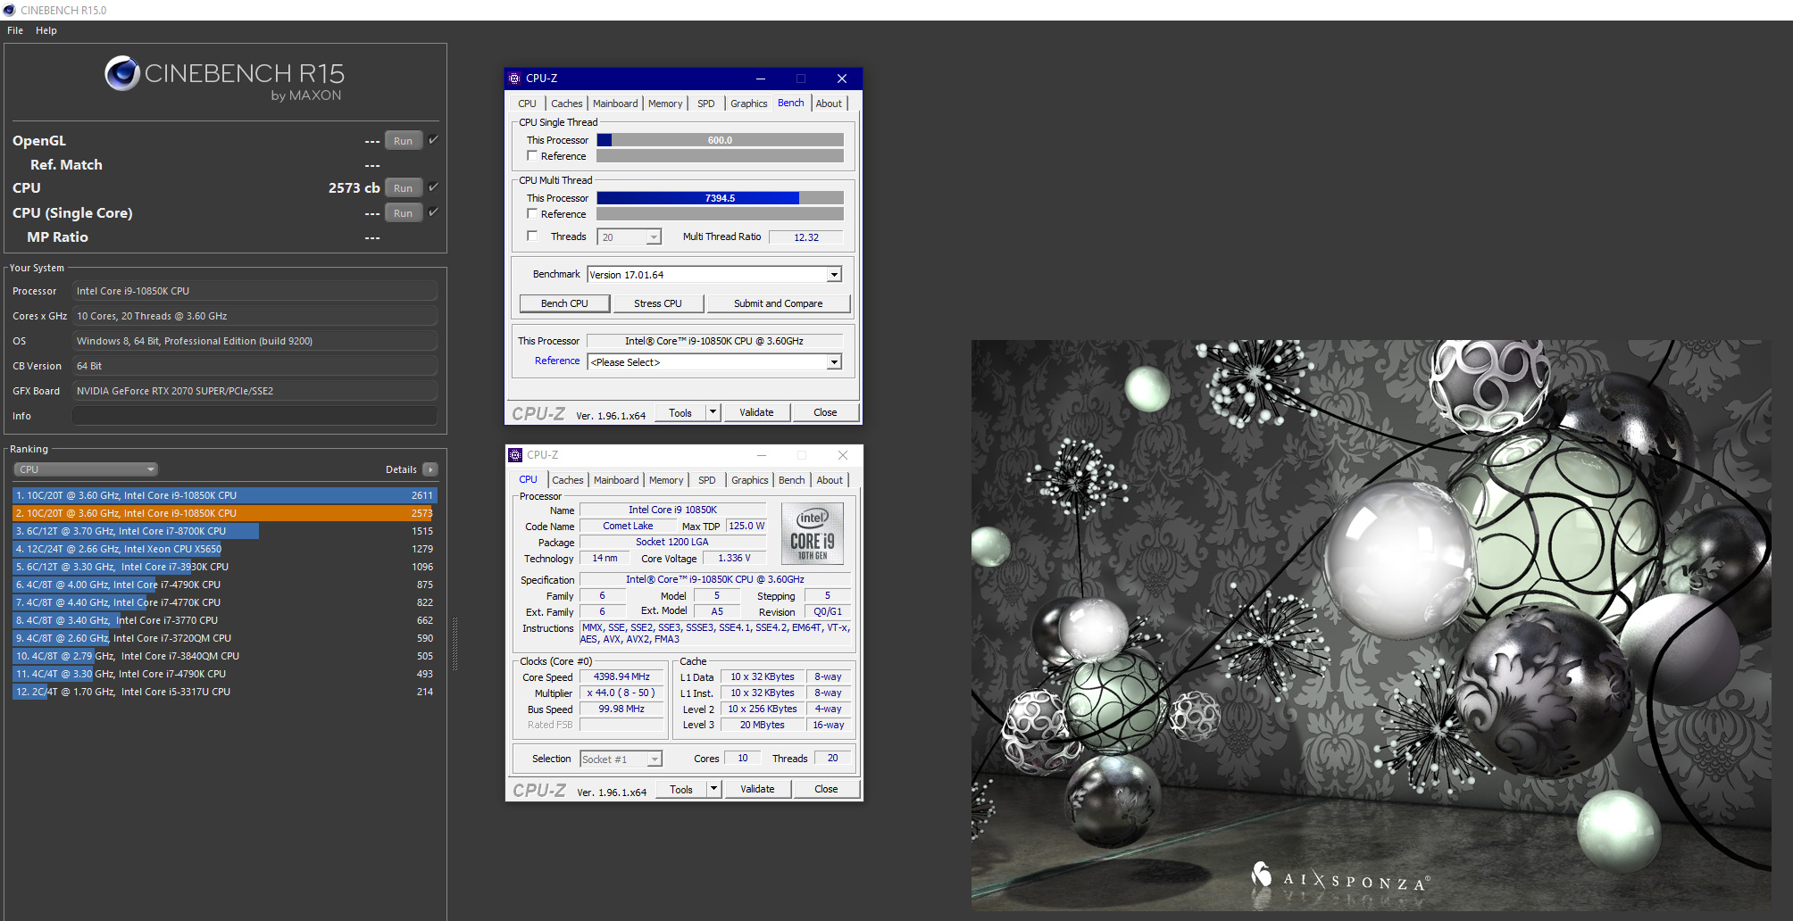Click Close button in lower CPU-Z window

tap(826, 789)
